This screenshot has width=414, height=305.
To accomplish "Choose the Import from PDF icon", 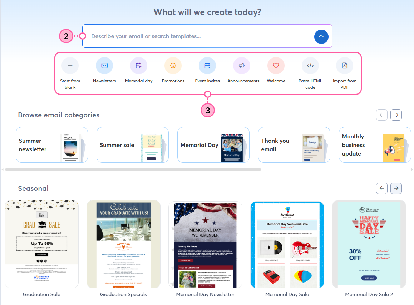I will 345,66.
